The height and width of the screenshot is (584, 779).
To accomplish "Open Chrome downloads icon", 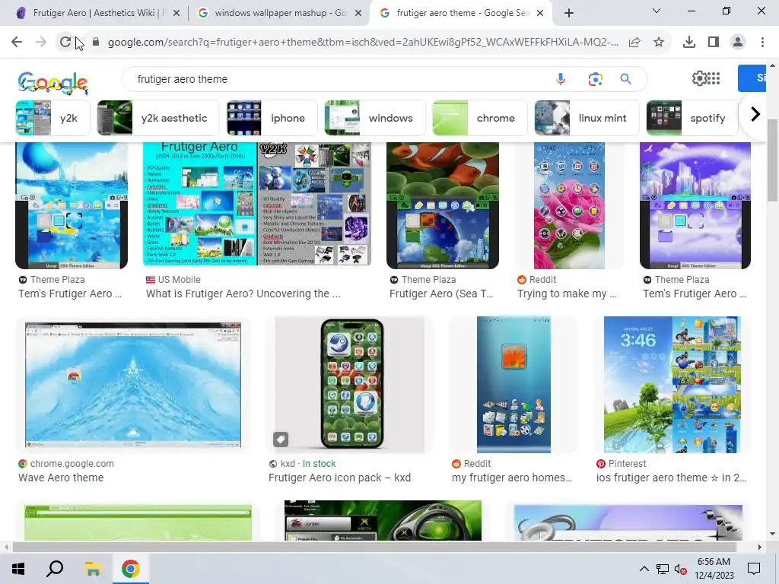I will click(689, 43).
